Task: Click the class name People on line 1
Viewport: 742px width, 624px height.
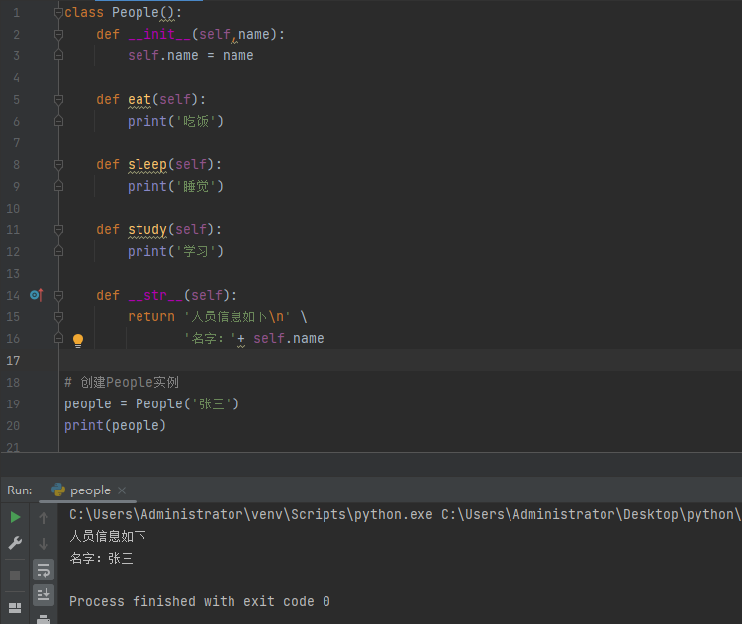Action: pos(135,12)
